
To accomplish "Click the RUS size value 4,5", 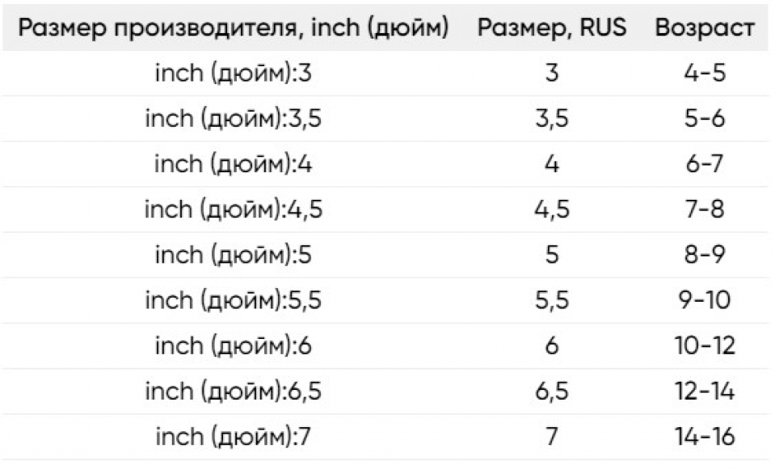I will pyautogui.click(x=552, y=210).
